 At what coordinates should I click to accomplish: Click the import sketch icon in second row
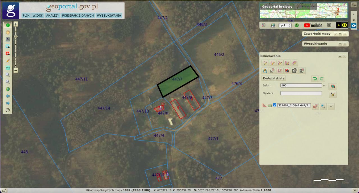point(265,71)
